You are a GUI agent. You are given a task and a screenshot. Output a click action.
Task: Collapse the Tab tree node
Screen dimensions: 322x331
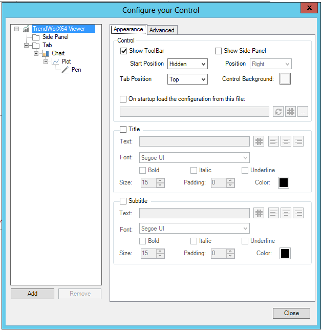[25, 45]
